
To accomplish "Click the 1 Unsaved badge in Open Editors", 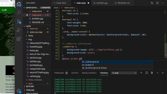I will tap(45, 8).
